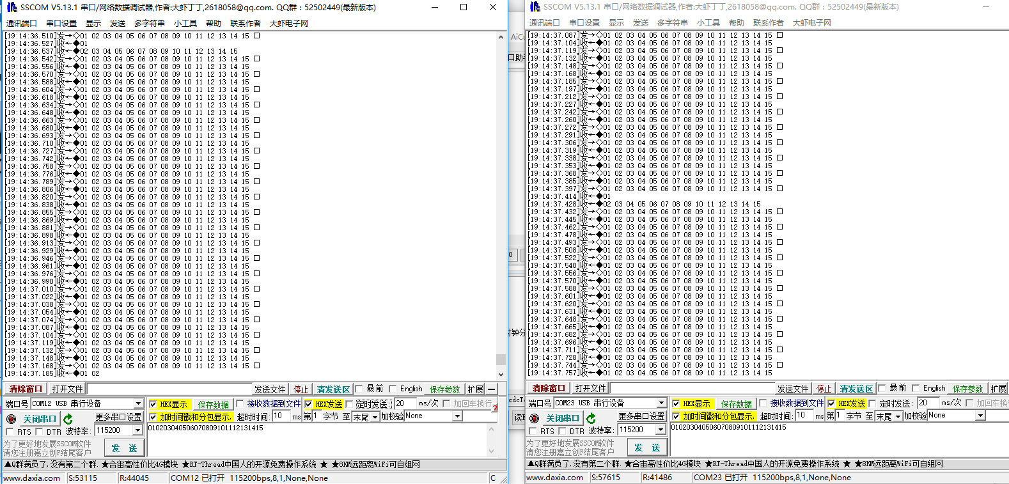Click the green refresh icon in the COM23 window

591,418
